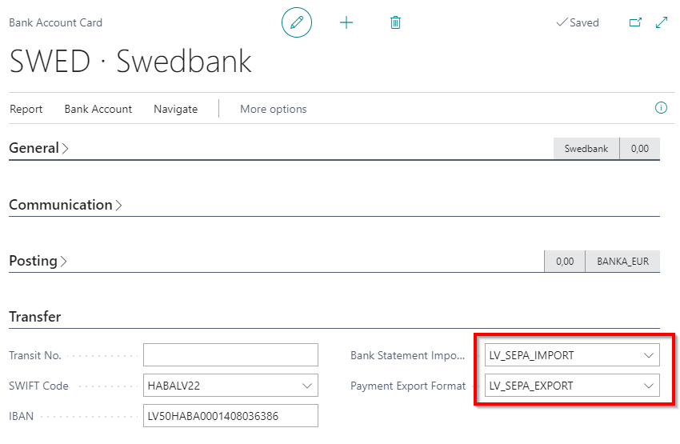Open card in new window icon
Image resolution: width=680 pixels, height=444 pixels.
tap(635, 22)
